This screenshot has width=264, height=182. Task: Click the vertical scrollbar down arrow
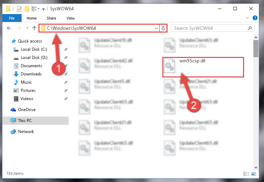click(256, 167)
